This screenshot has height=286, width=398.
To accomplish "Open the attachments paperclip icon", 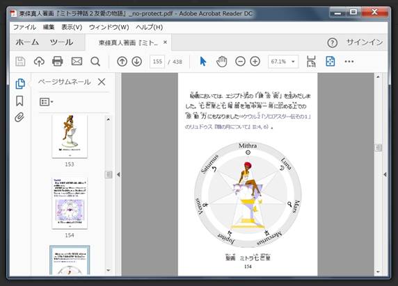I will tap(19, 117).
